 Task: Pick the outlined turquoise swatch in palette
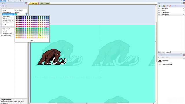[x=46, y=28]
